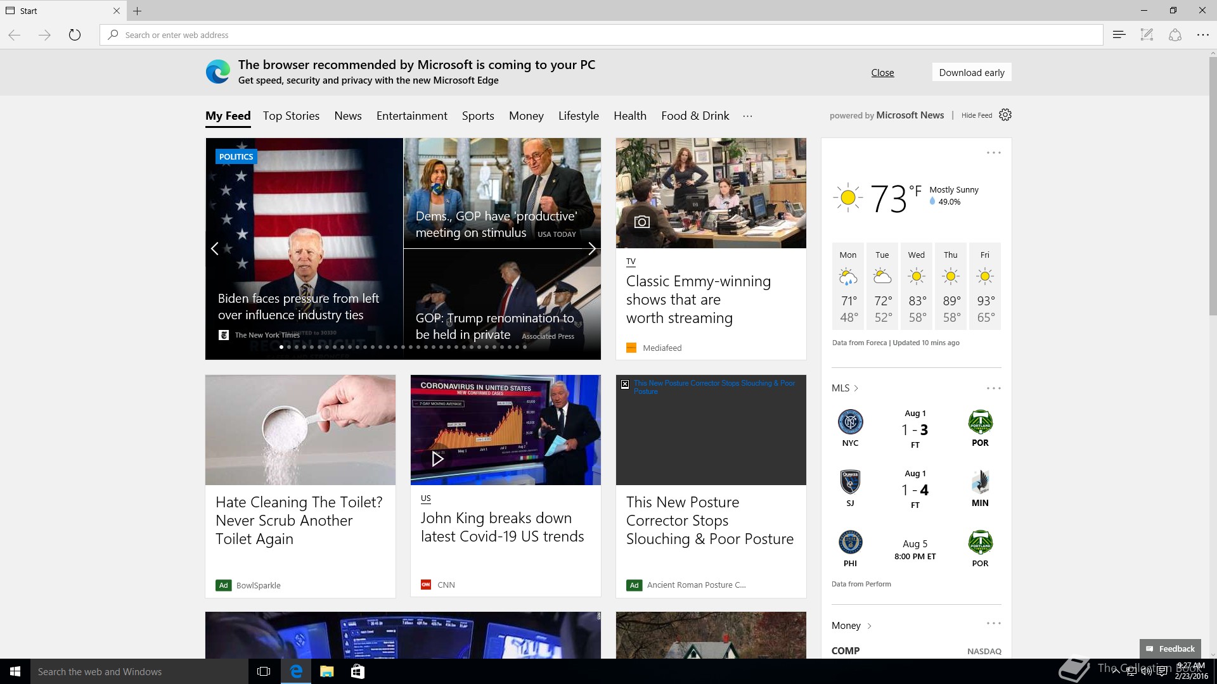
Task: Switch to the Food & Drink tab
Action: (695, 116)
